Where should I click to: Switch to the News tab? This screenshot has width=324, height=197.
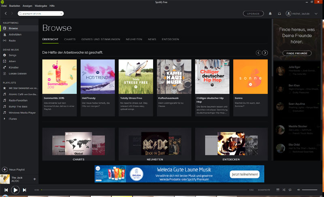[152, 39]
